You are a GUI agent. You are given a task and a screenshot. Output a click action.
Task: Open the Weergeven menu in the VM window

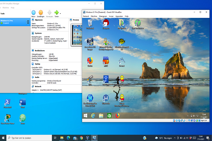(x=103, y=16)
